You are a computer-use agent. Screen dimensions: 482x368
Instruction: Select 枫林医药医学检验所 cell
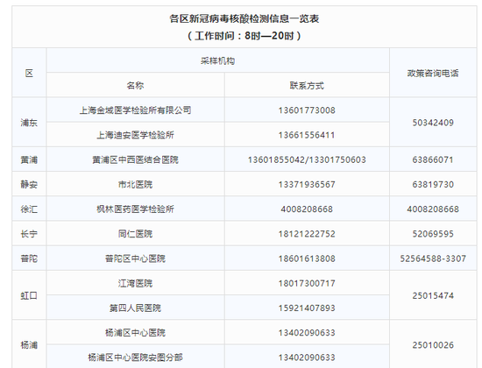click(135, 209)
